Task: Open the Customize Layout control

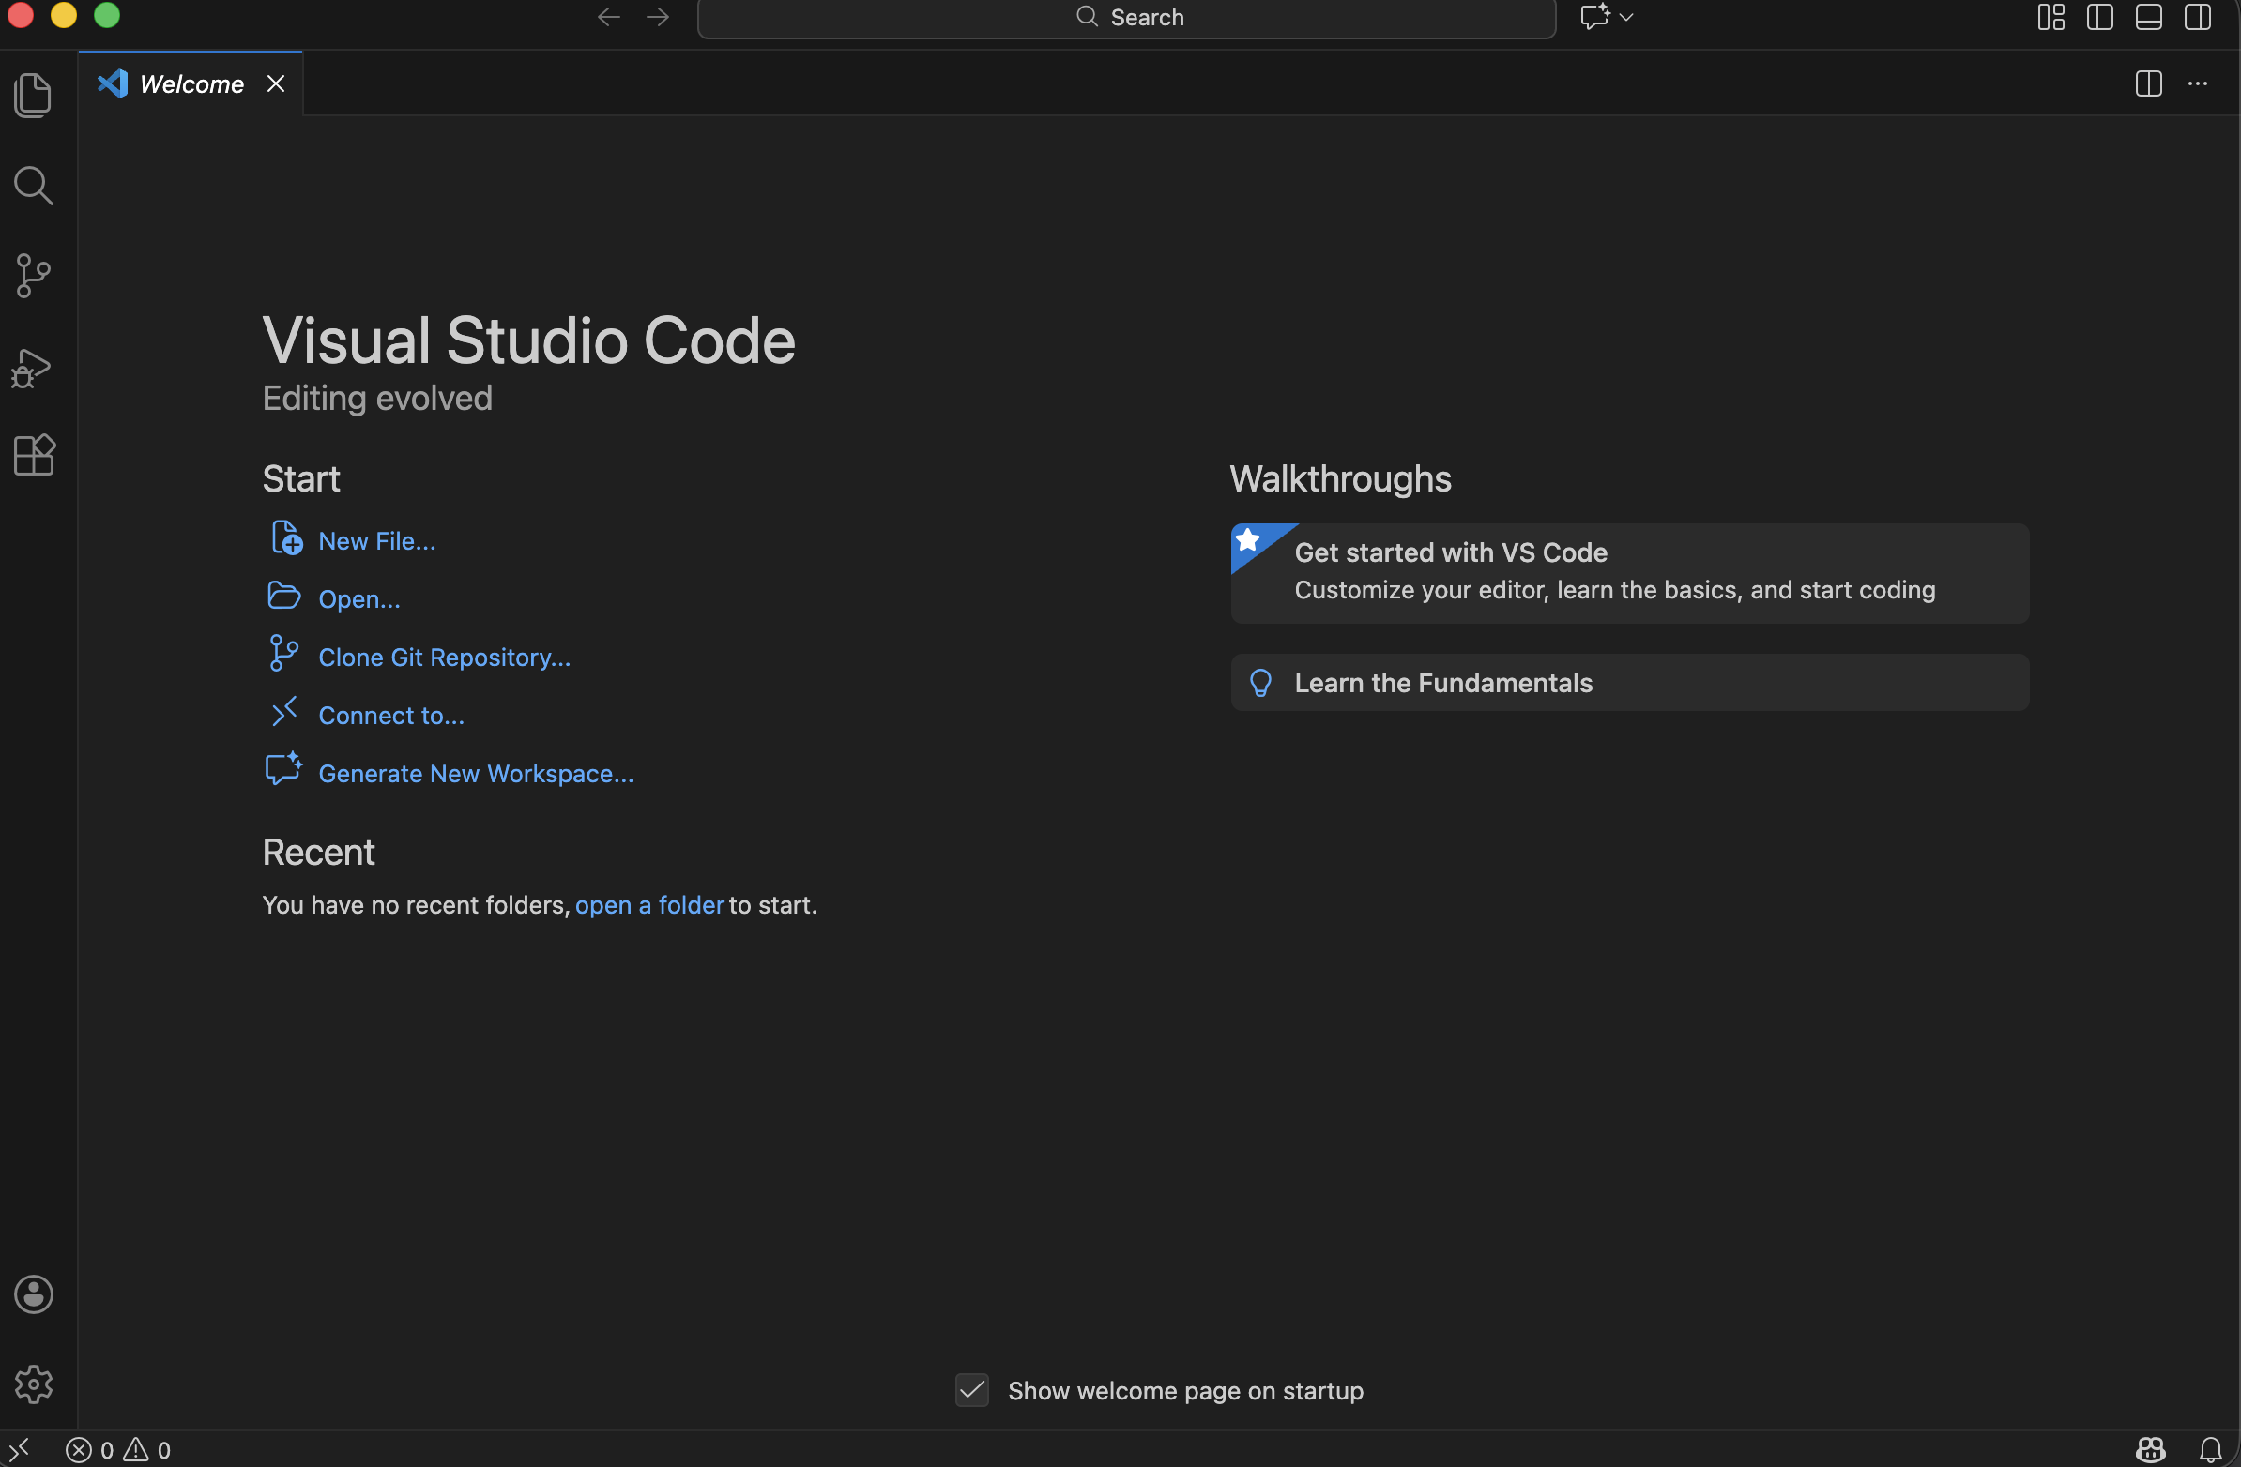Action: [2050, 17]
